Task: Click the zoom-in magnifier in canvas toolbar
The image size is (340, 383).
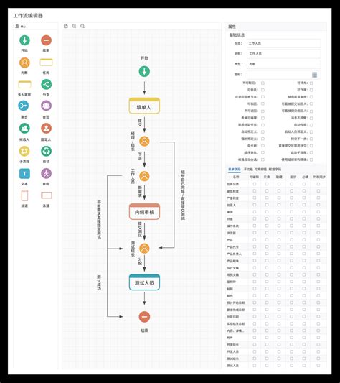Action: click(74, 26)
